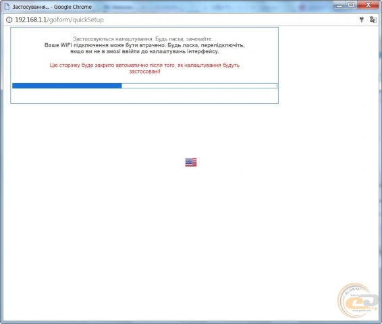Click the gray 'Застосовуються налаштування' message line

pos(144,39)
